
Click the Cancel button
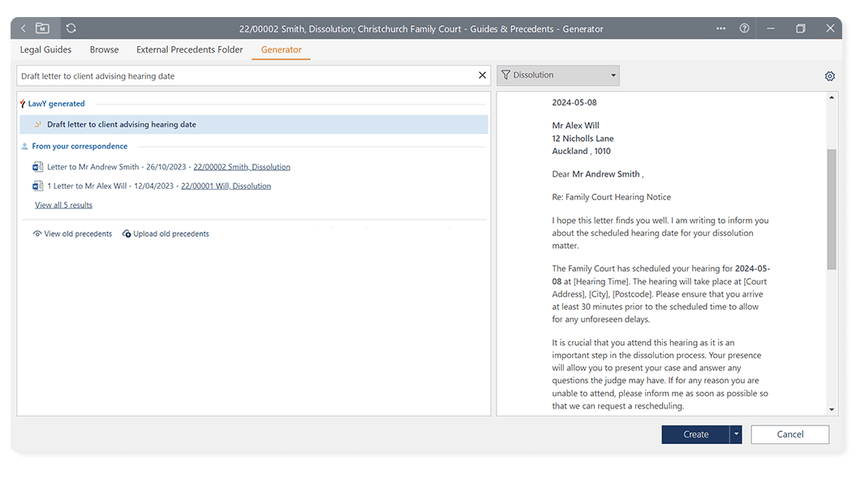point(789,434)
